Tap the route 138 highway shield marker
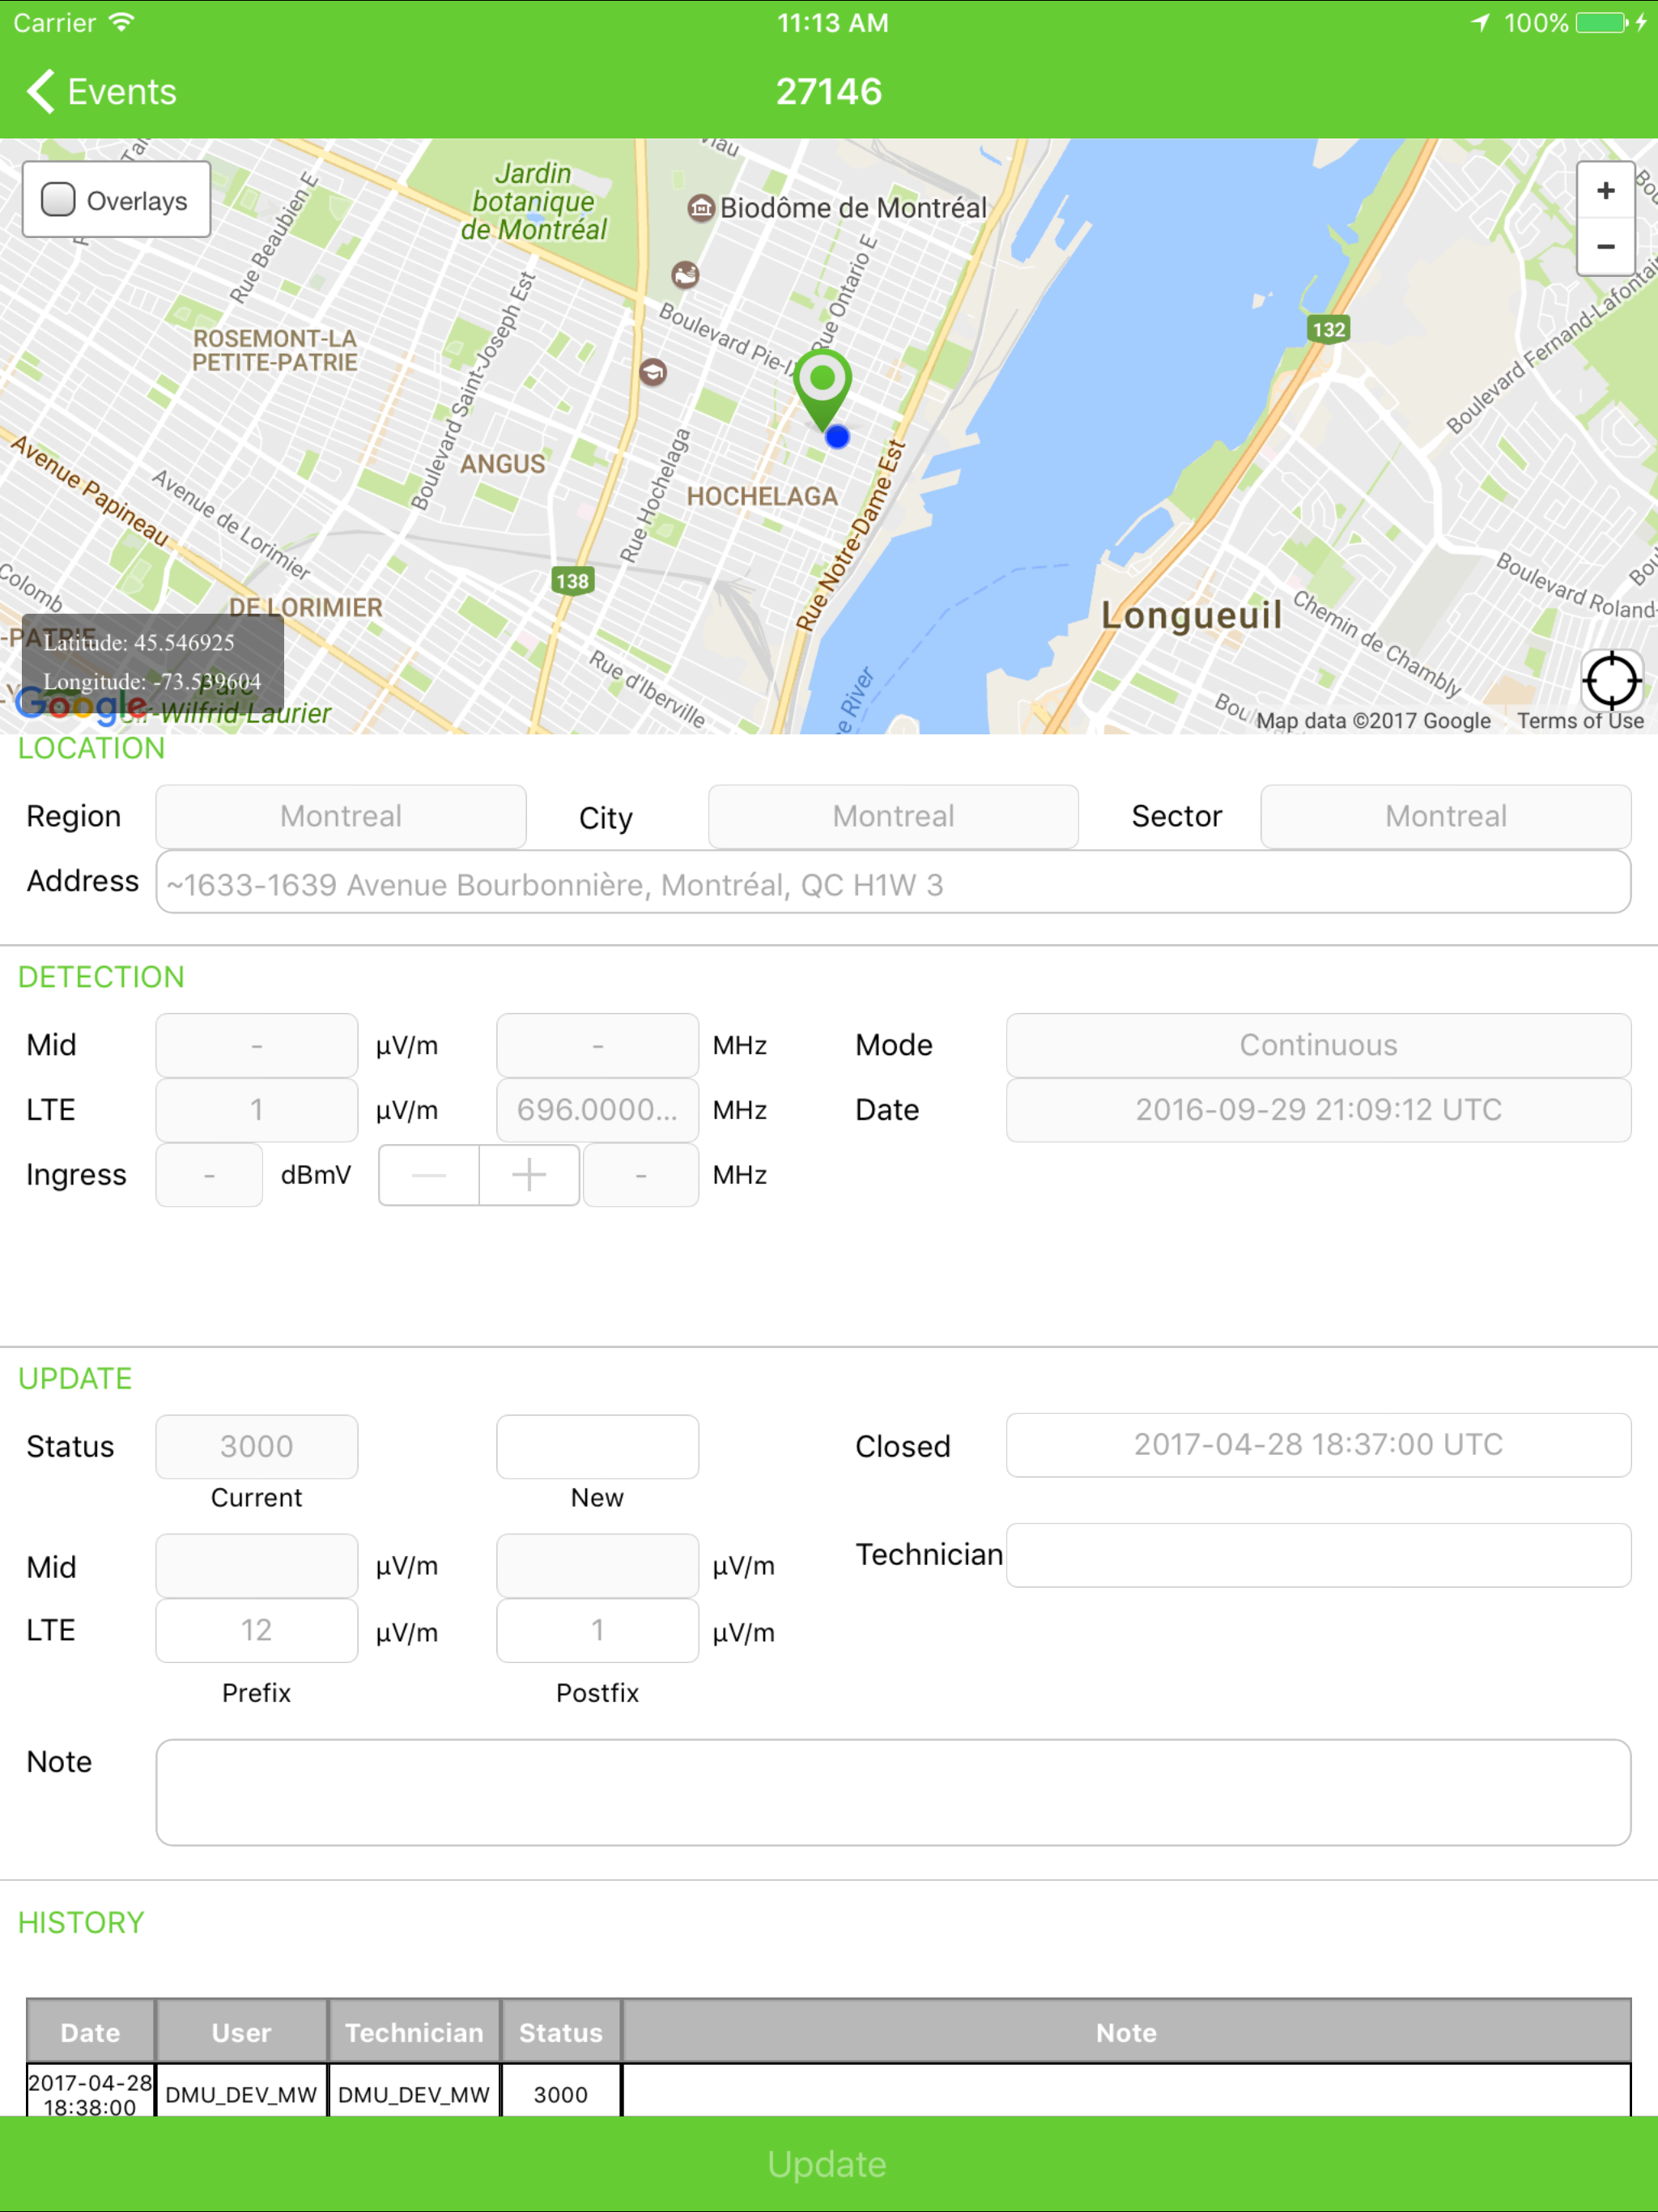 (x=572, y=581)
